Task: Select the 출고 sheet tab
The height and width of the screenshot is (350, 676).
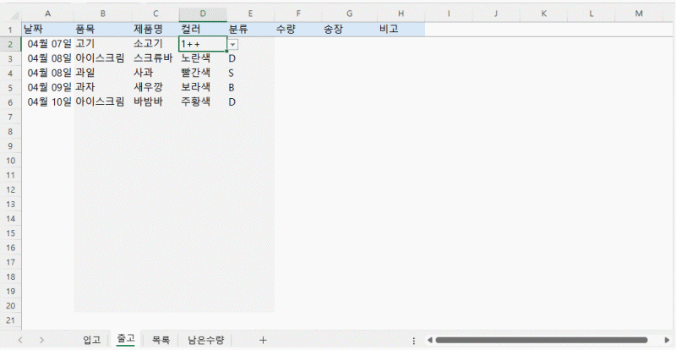Action: coord(126,340)
